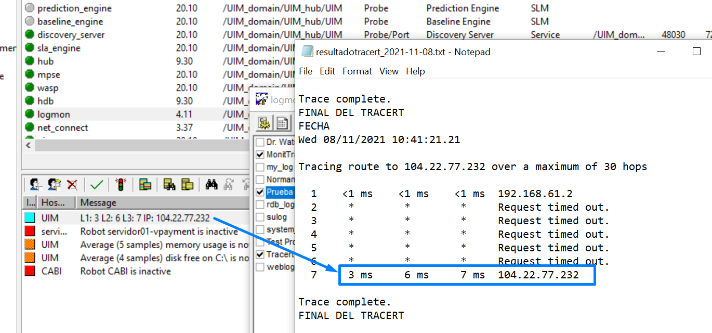Click the colored report columns icon
Image resolution: width=712 pixels, height=333 pixels.
pos(146,185)
